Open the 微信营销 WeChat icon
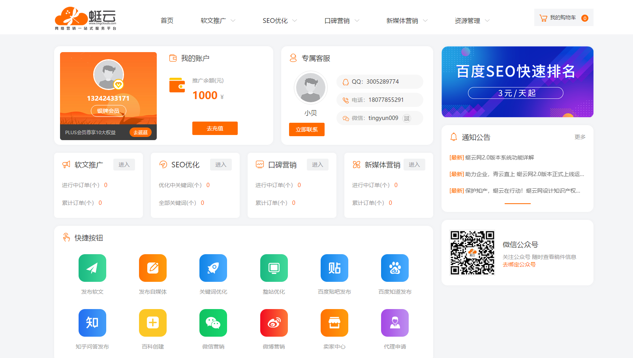Screen dimensions: 633x358 [x=213, y=323]
